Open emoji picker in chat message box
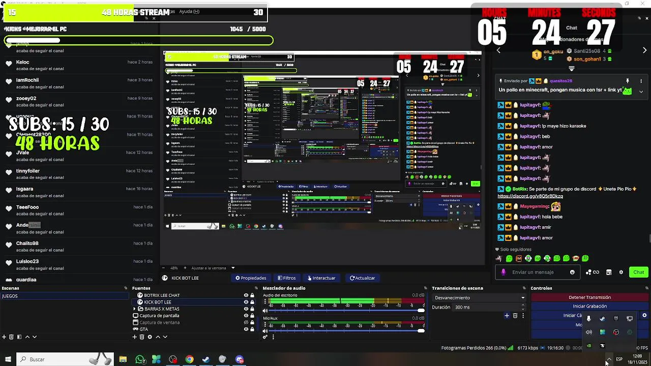The image size is (651, 366). (572, 272)
